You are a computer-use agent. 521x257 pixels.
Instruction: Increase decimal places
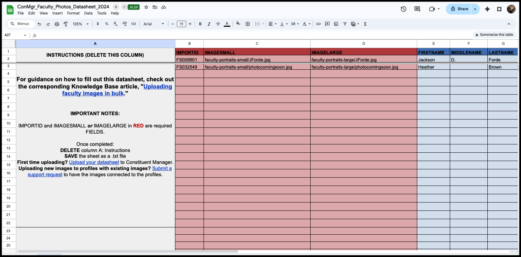(x=124, y=24)
